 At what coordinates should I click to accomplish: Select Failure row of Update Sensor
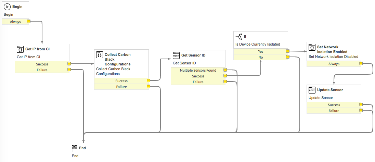tap(334, 111)
